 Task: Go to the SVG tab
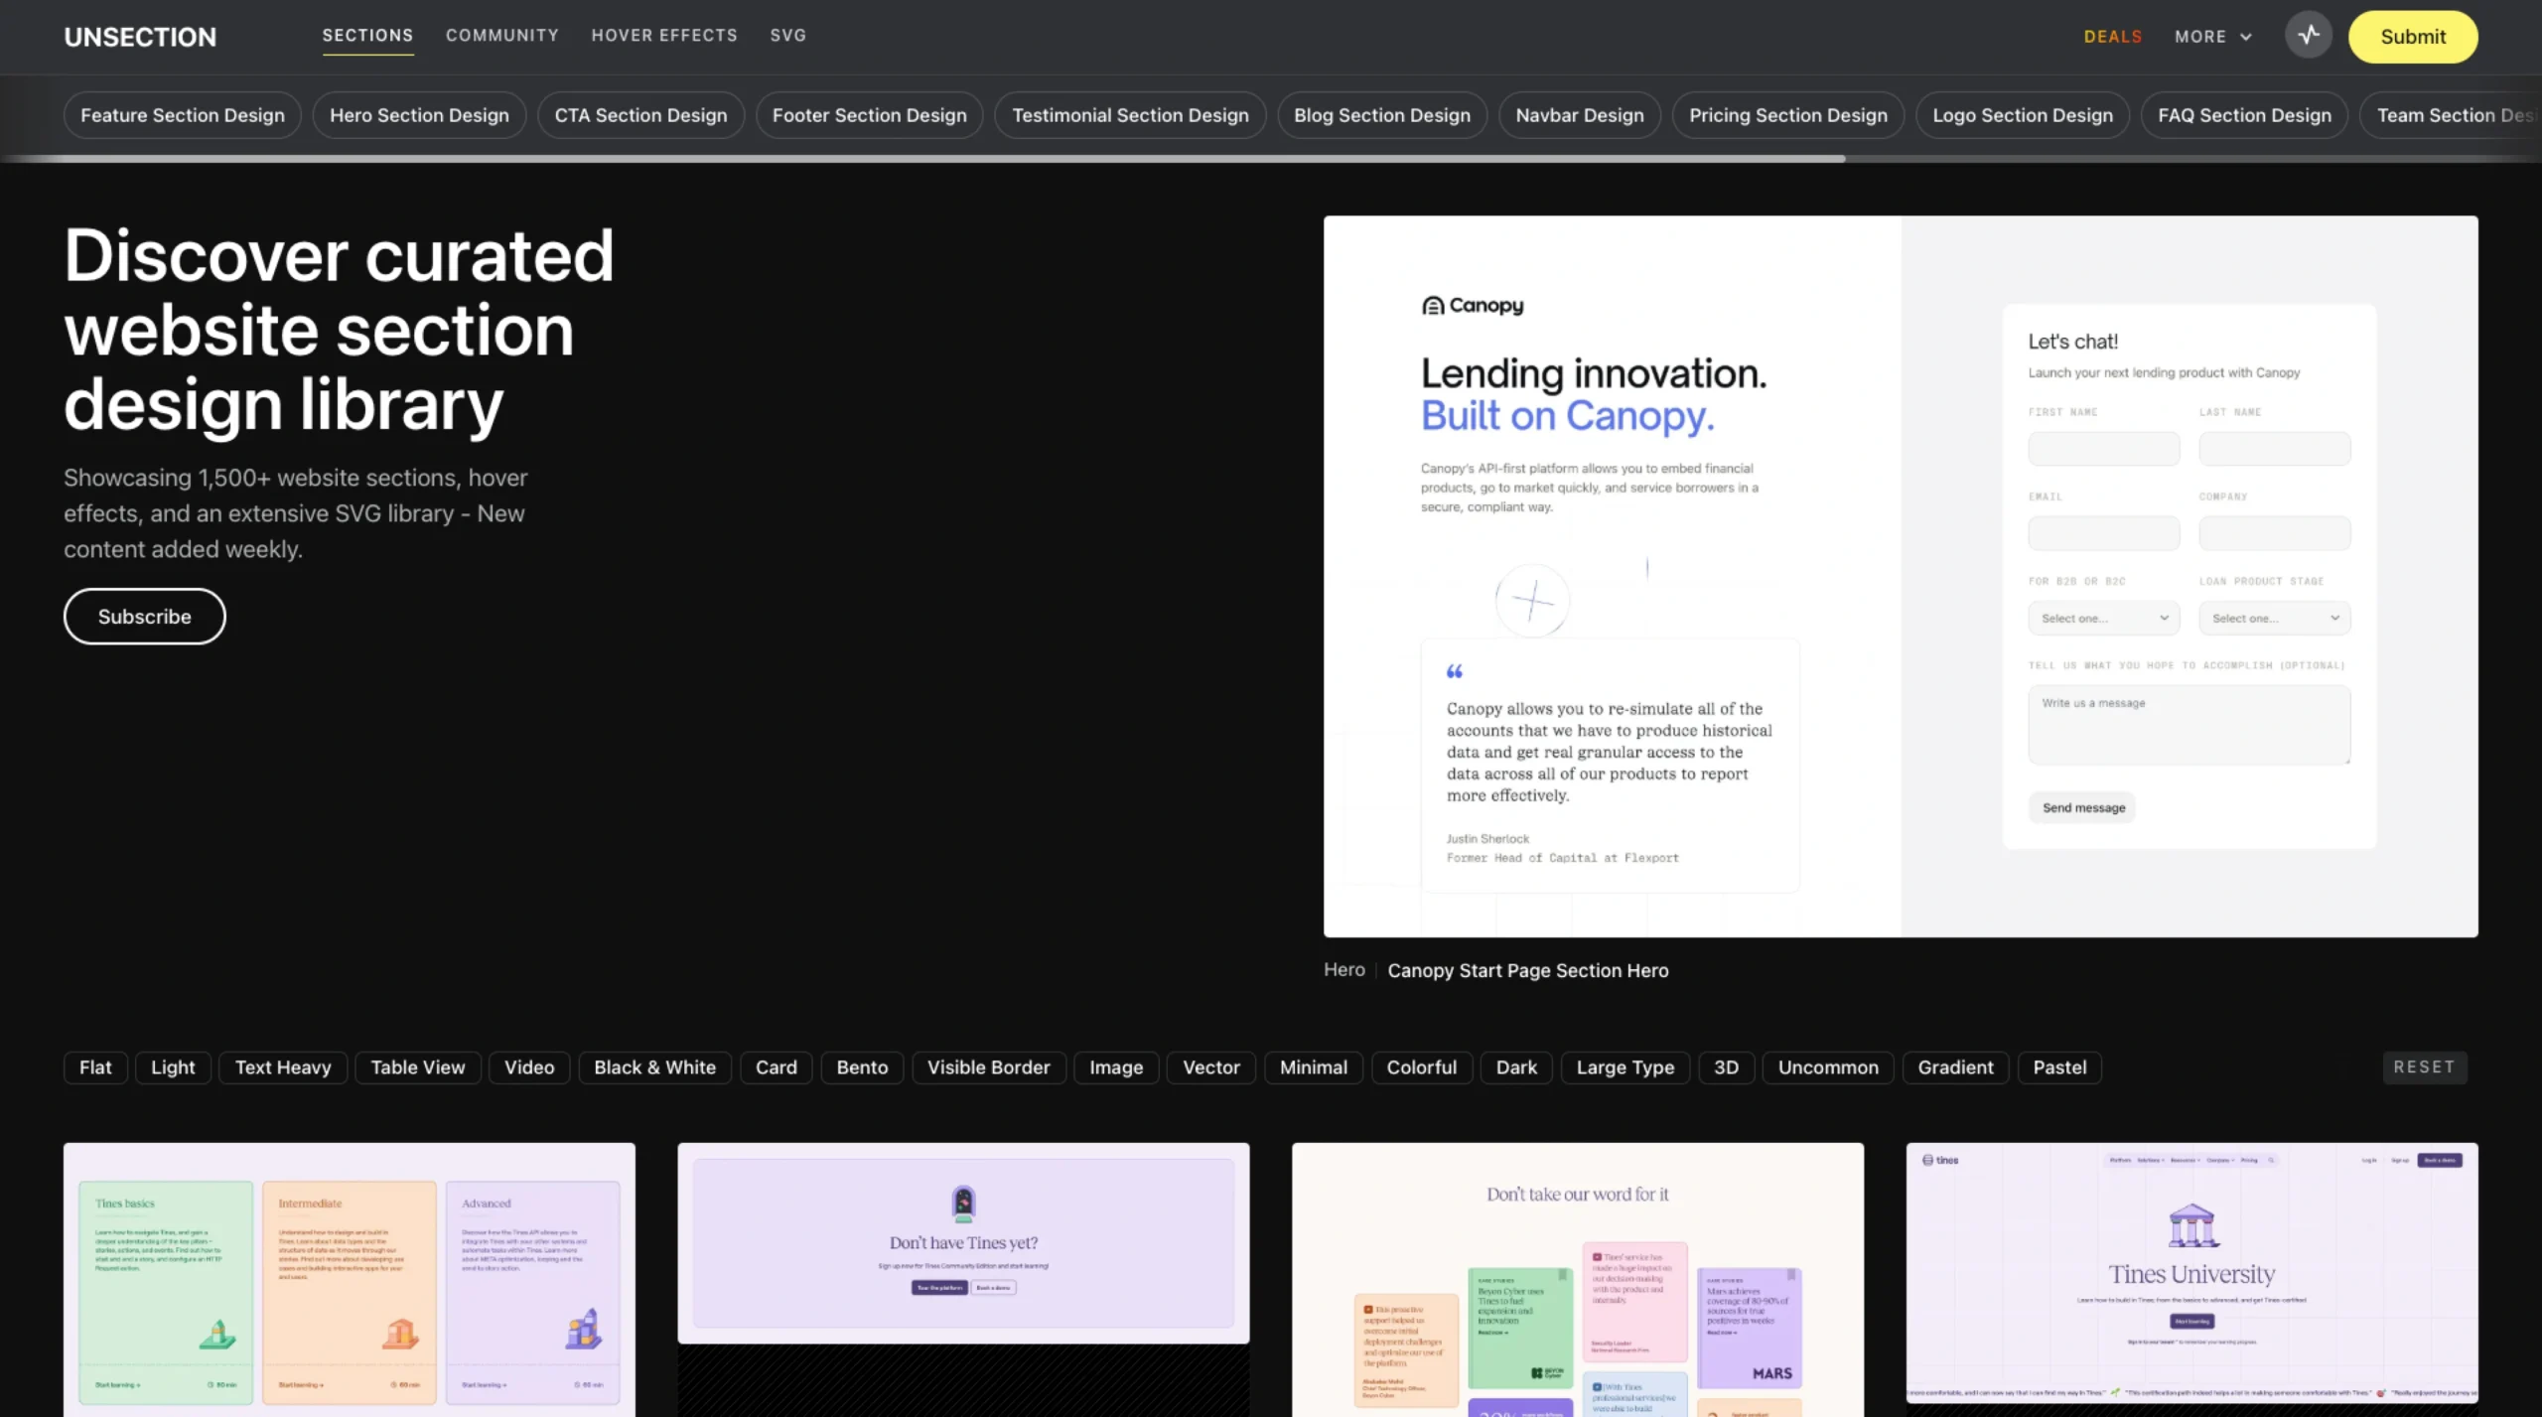tap(787, 36)
